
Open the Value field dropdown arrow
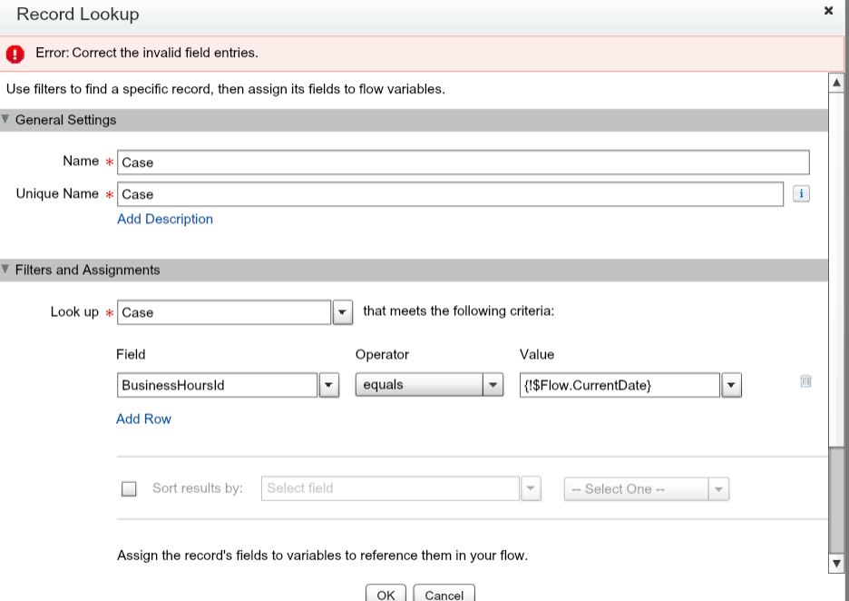731,385
